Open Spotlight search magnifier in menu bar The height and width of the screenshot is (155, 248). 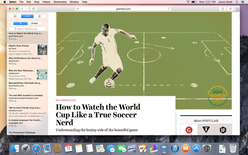237,2
